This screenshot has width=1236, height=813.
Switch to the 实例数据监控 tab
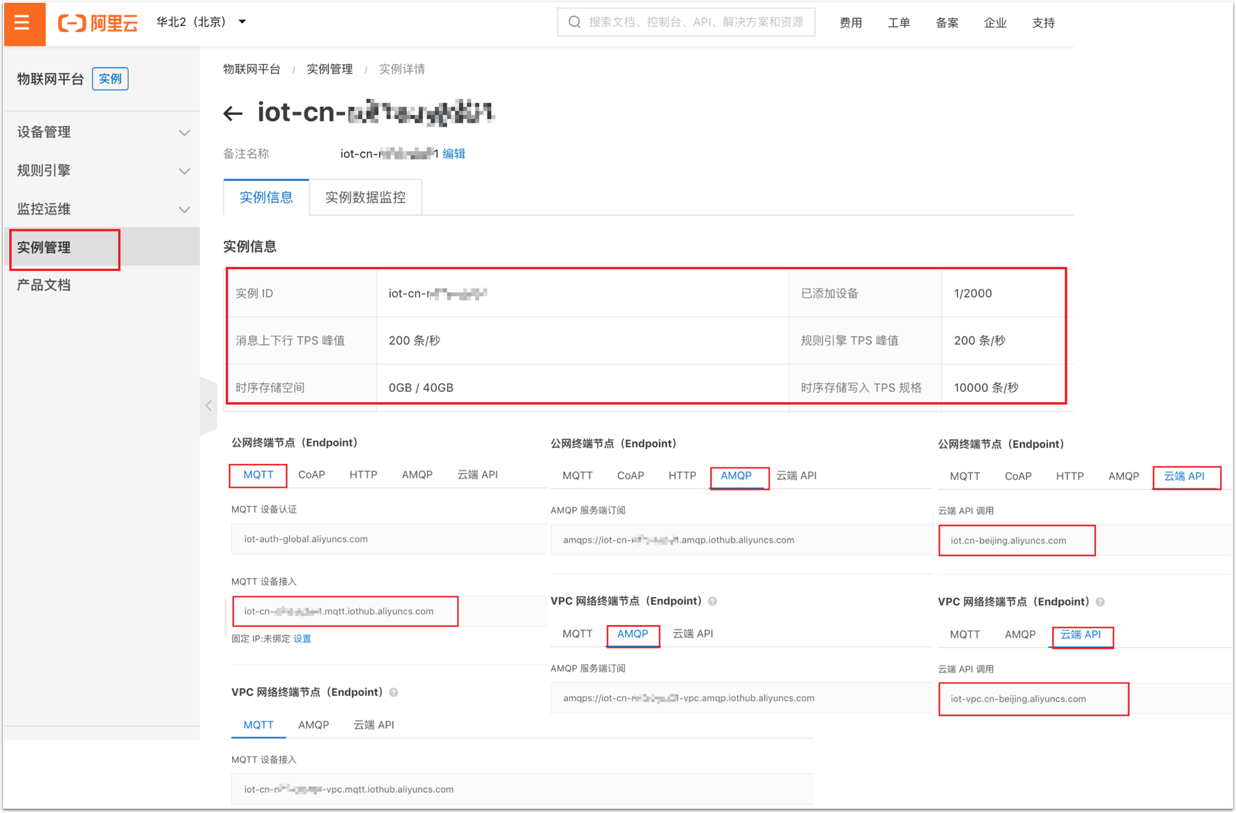tap(365, 197)
